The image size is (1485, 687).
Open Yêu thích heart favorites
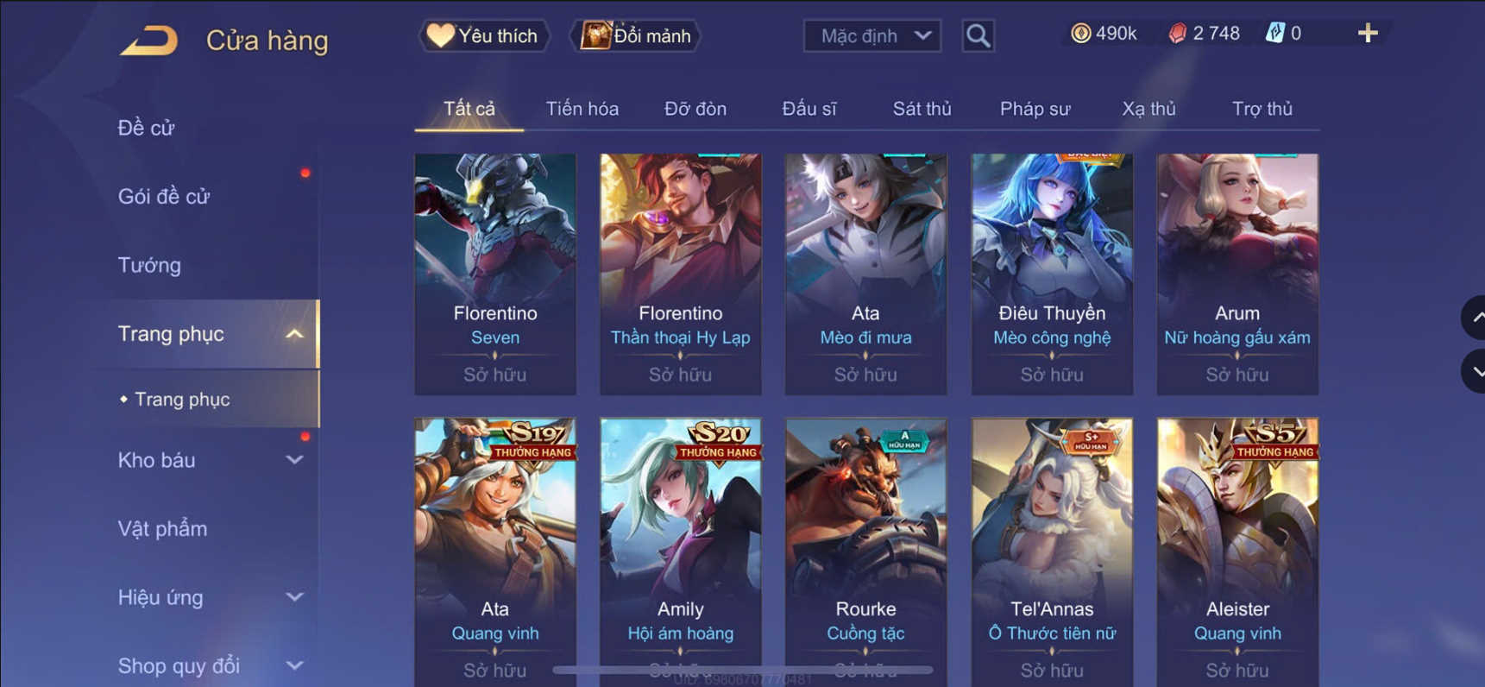pos(483,35)
